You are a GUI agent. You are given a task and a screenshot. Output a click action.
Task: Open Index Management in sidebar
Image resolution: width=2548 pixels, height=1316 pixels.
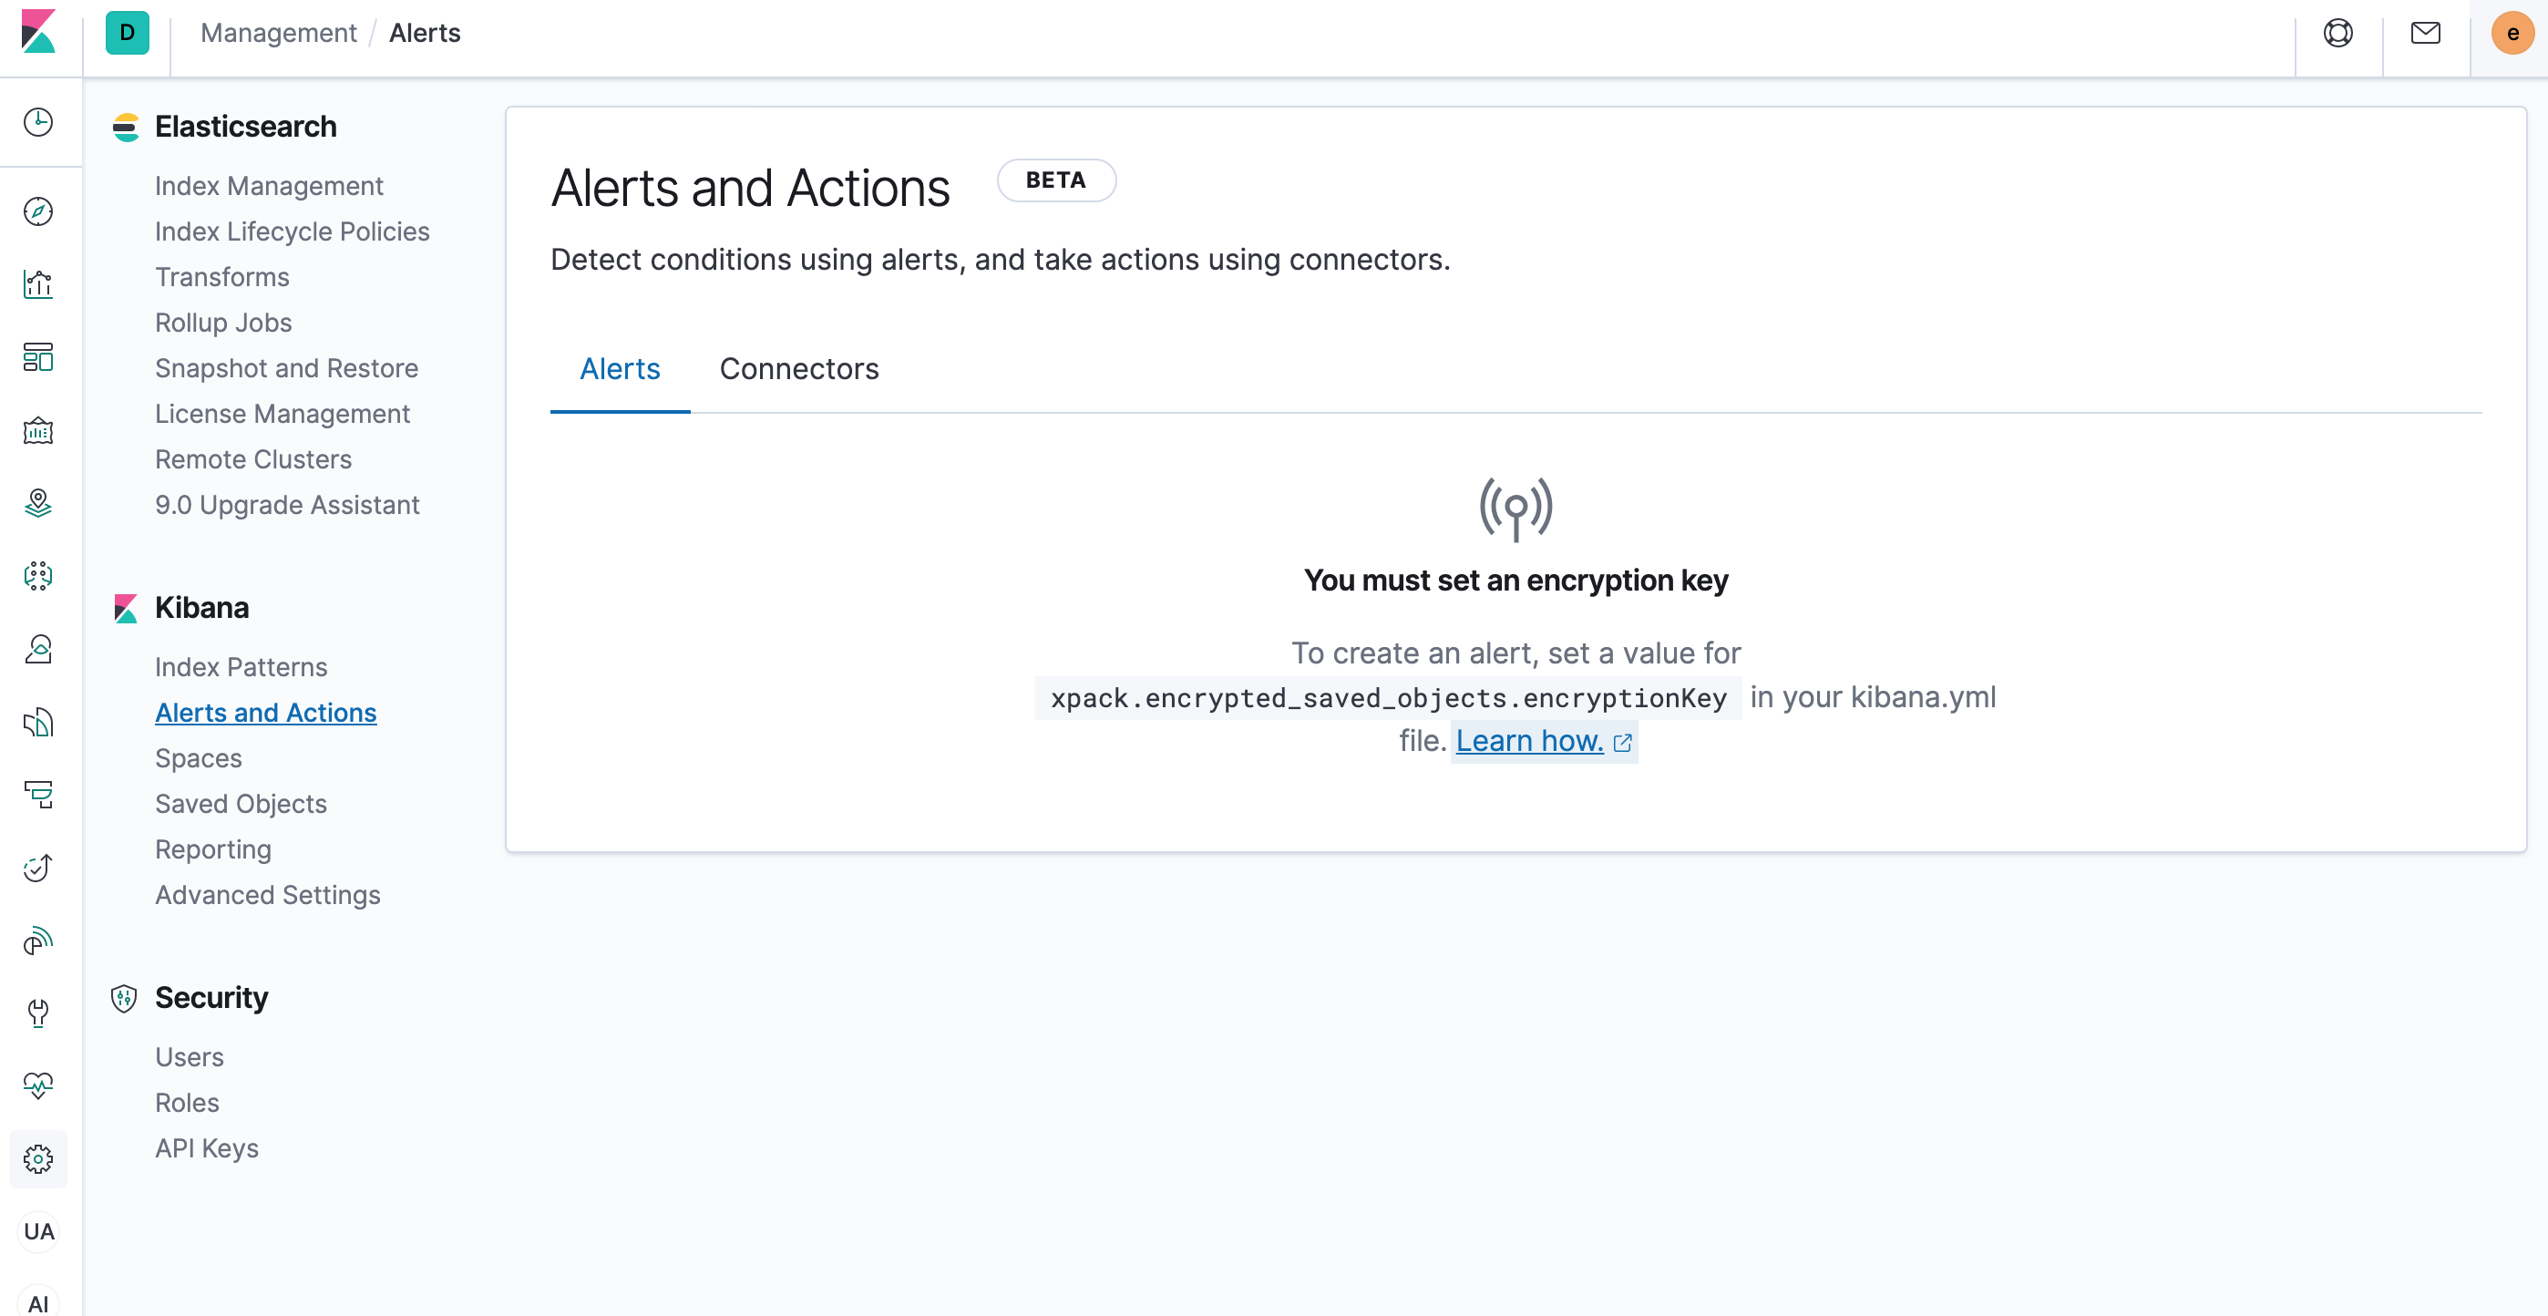click(x=268, y=186)
